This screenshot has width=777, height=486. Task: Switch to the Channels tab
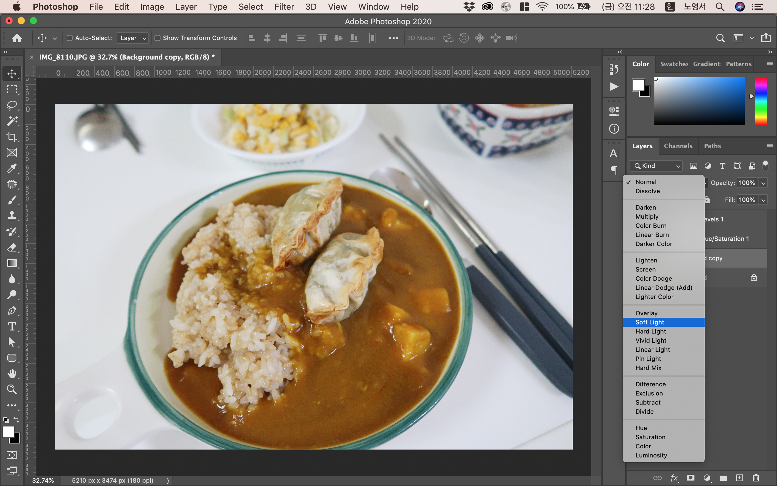point(678,146)
